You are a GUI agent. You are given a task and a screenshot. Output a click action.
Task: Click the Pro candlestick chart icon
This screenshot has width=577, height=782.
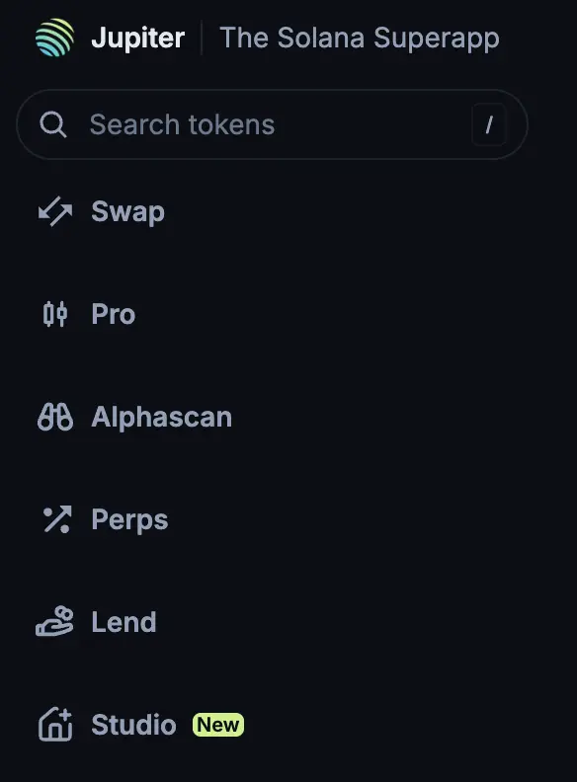tap(55, 314)
